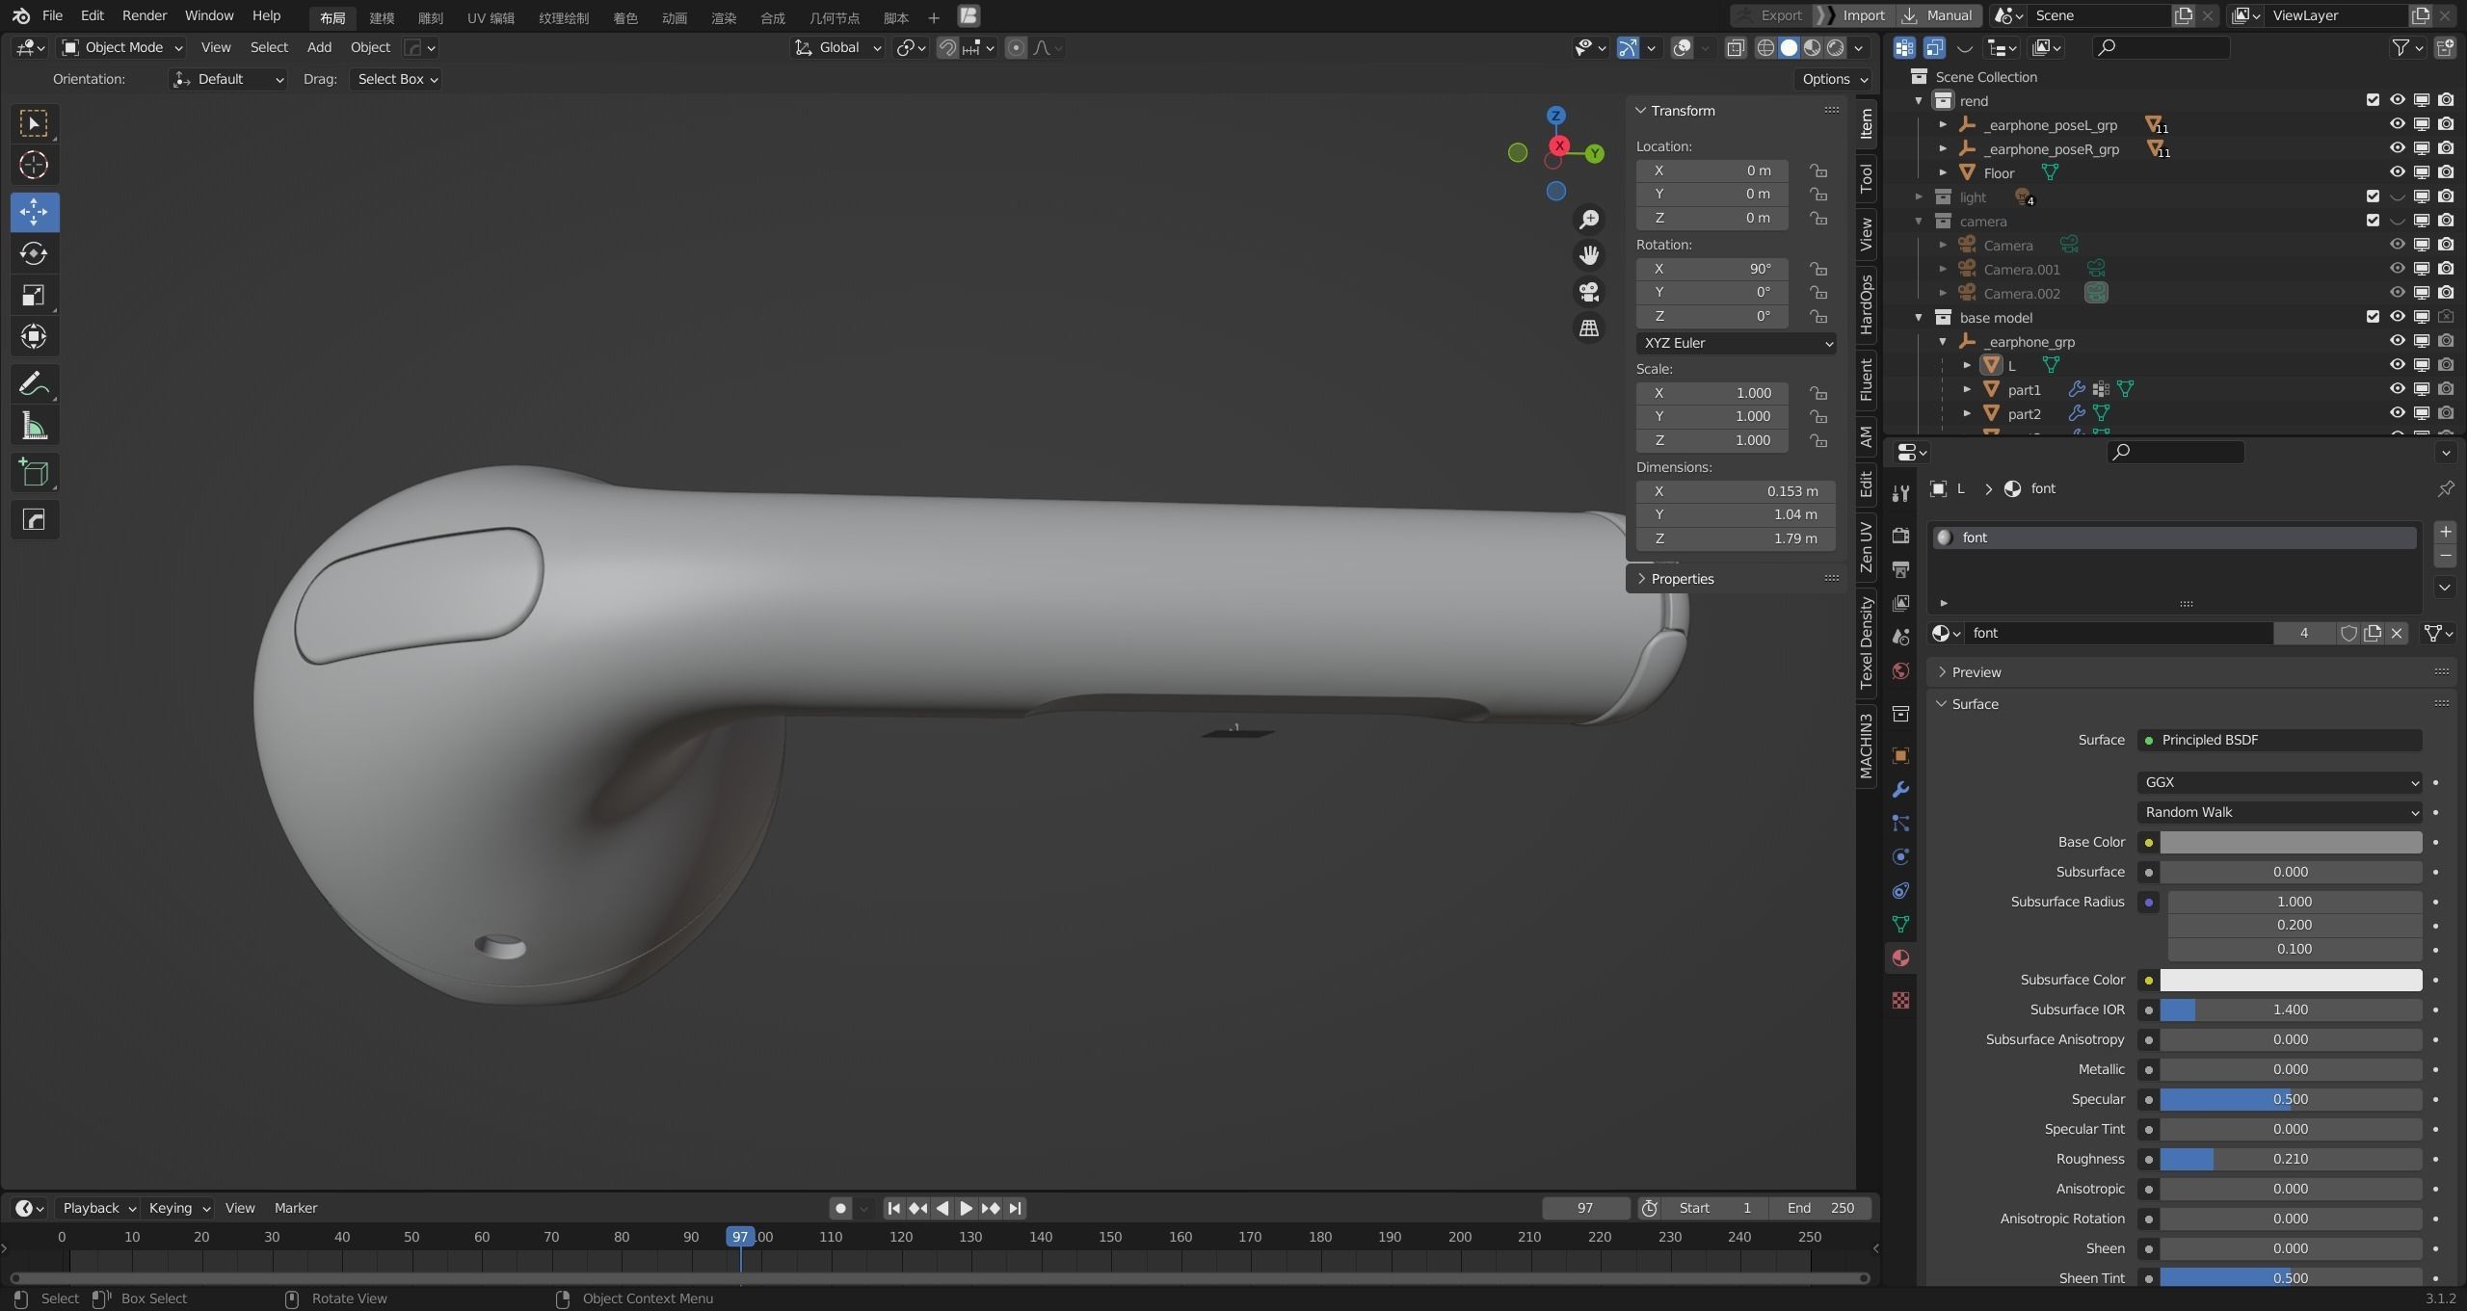Uncheck the rend collection checkbox
Viewport: 2467px width, 1311px height.
click(x=2373, y=100)
